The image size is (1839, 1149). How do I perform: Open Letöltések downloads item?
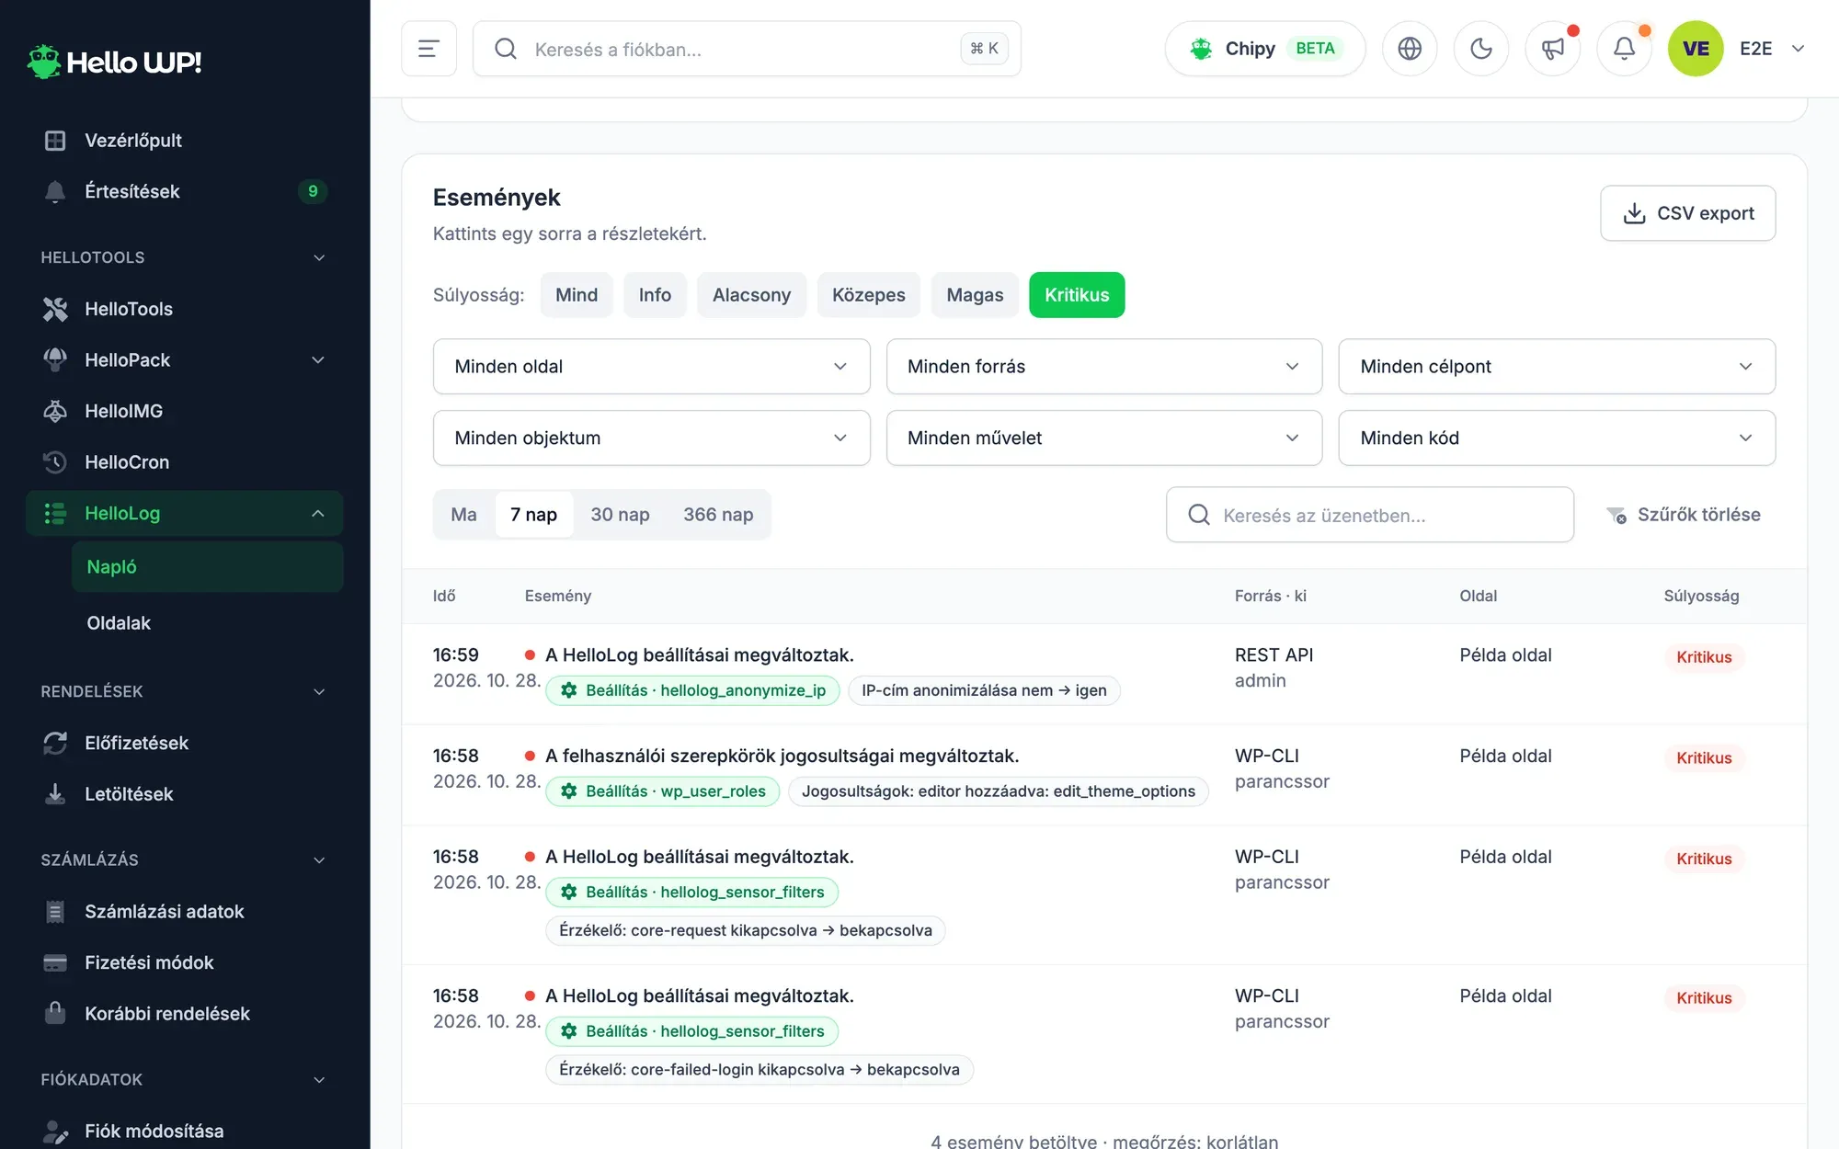pyautogui.click(x=184, y=794)
